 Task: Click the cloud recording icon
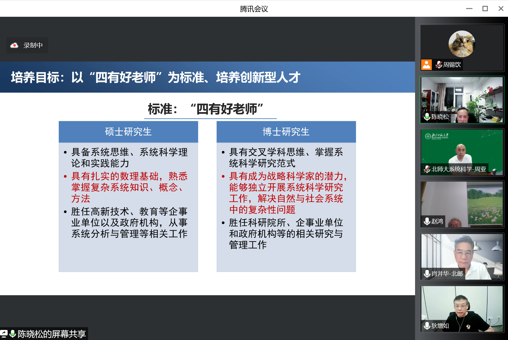14,45
